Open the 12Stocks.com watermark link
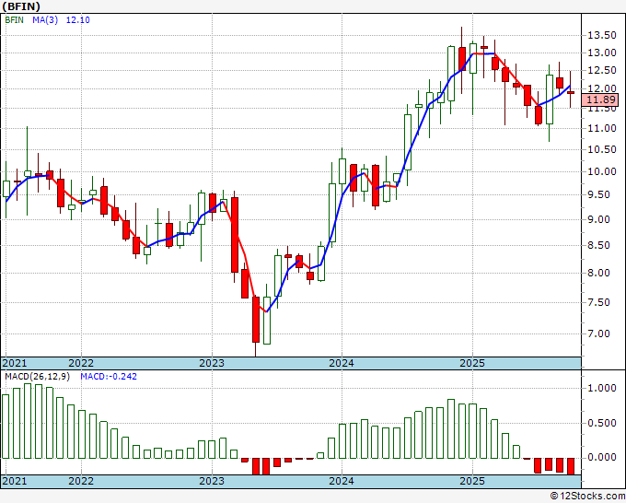Screen dimensions: 626x503 click(587, 496)
